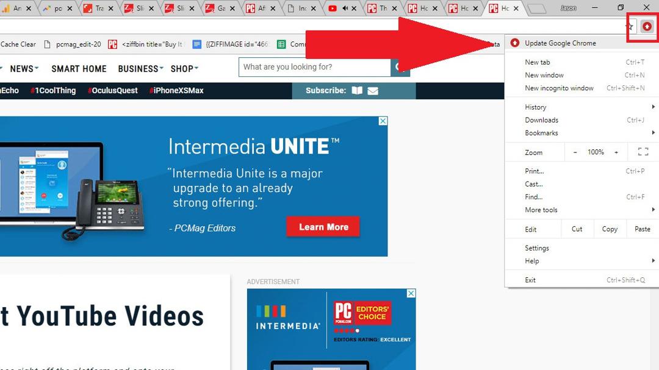
Task: Open the Cache Clear bookmark
Action: [18, 44]
